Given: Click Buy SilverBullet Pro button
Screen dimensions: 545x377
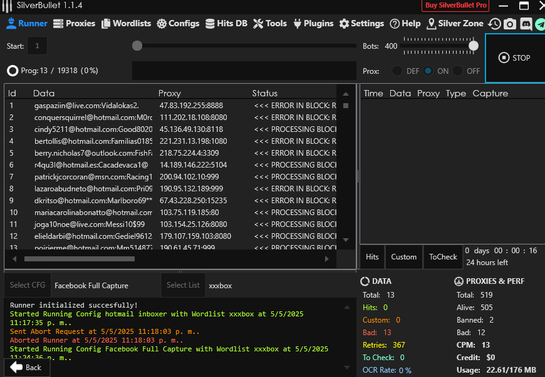Looking at the screenshot, I should (x=456, y=5).
